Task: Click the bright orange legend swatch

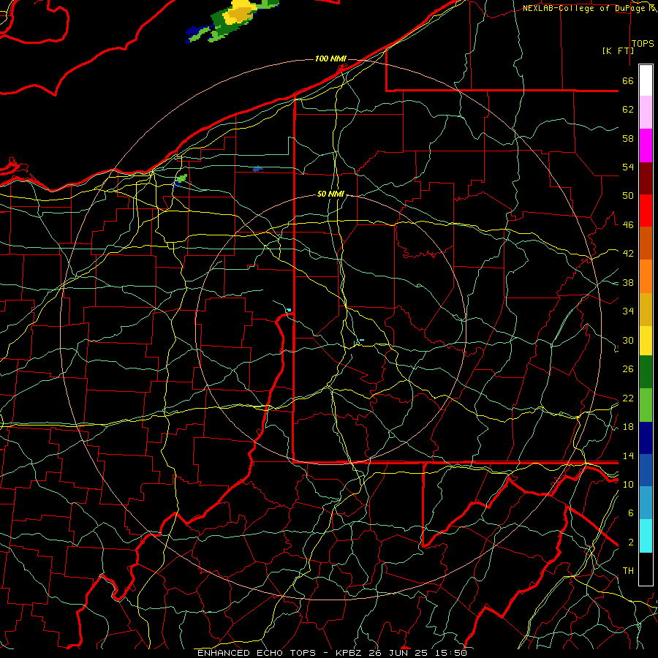Action: 646,276
